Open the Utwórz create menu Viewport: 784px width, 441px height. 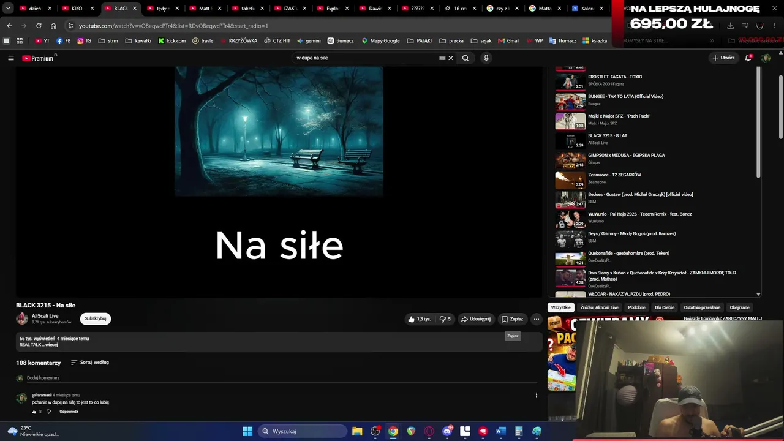pos(723,58)
